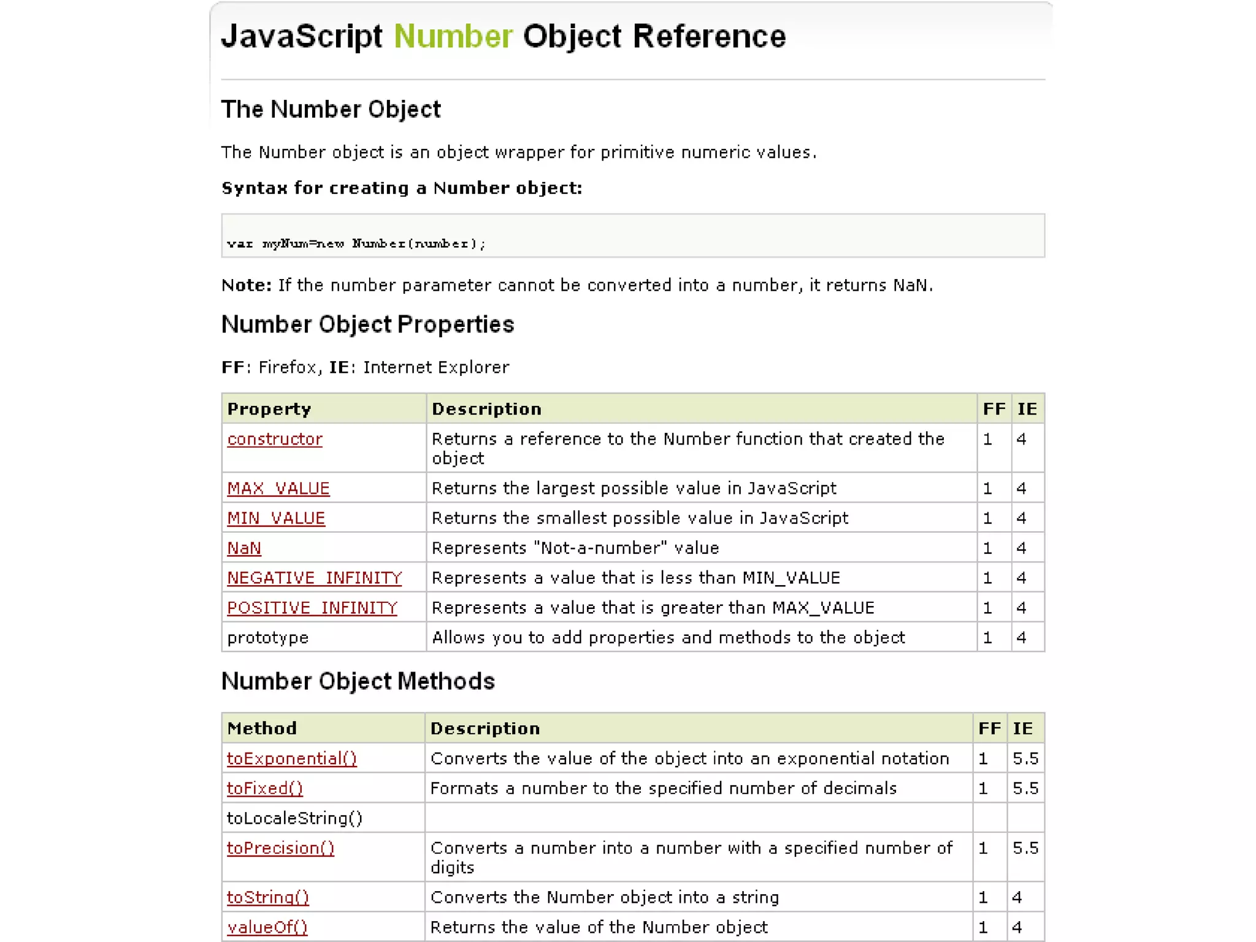Screen dimensions: 1256x942
Task: Open the MIN_VALUE property link
Action: (x=275, y=518)
